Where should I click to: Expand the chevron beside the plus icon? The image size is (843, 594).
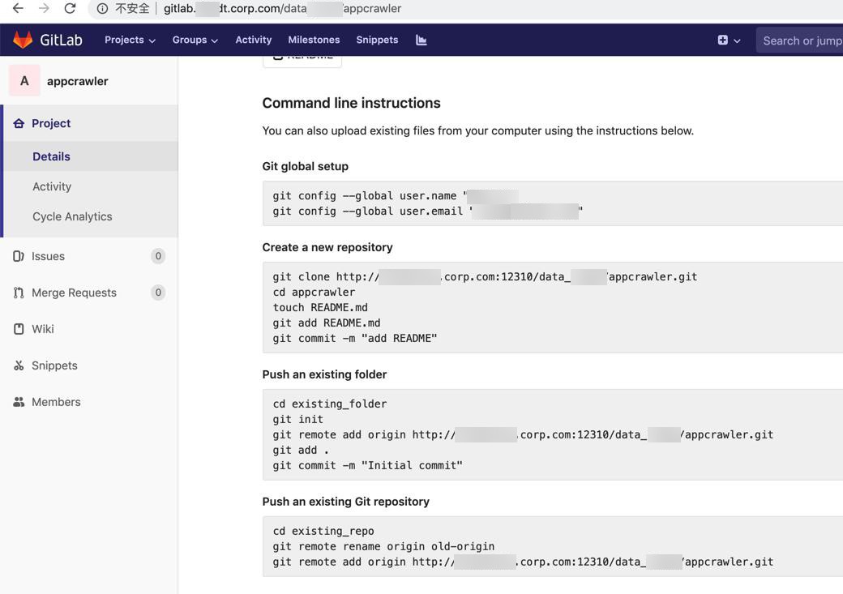point(737,41)
